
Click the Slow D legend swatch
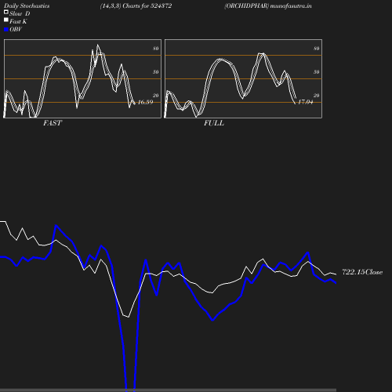[x=6, y=12]
